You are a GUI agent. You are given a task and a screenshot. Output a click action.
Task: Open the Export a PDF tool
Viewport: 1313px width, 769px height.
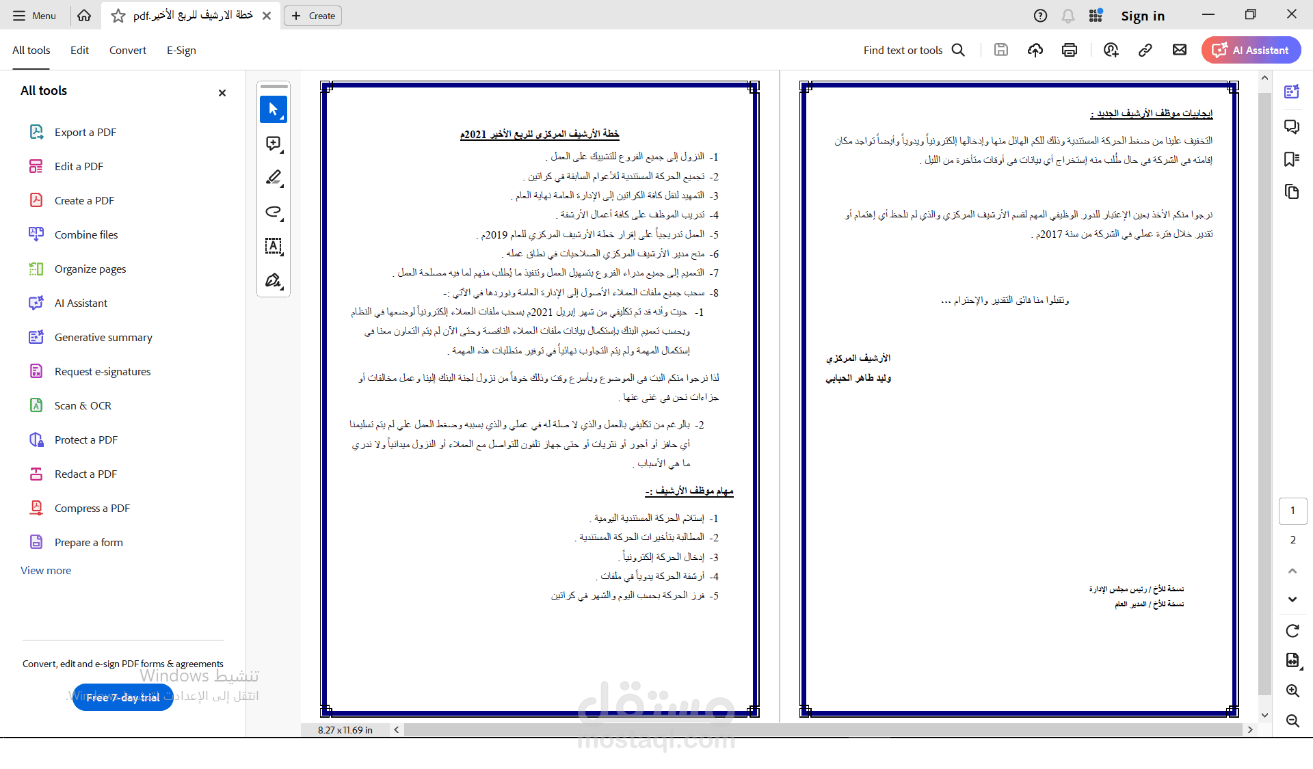[x=72, y=132]
